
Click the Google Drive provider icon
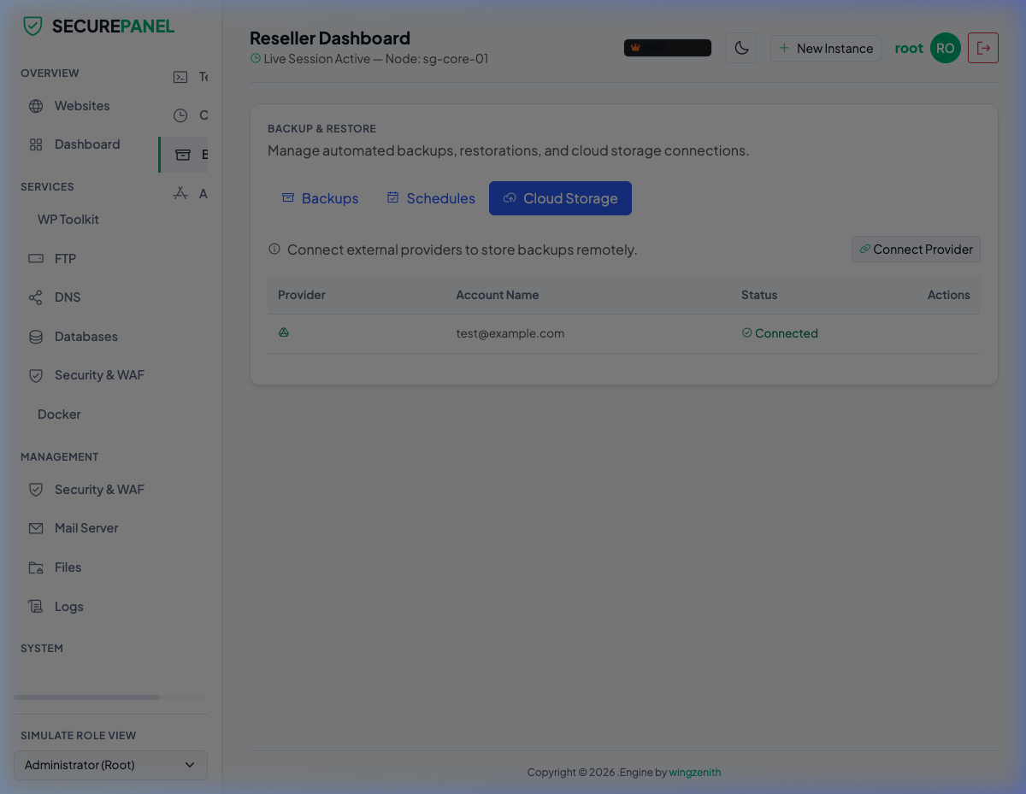[x=284, y=332]
